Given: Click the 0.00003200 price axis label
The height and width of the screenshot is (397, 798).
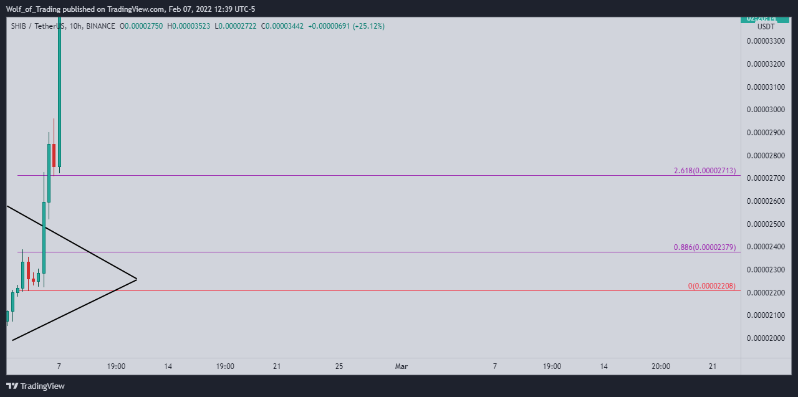Looking at the screenshot, I should pos(766,64).
